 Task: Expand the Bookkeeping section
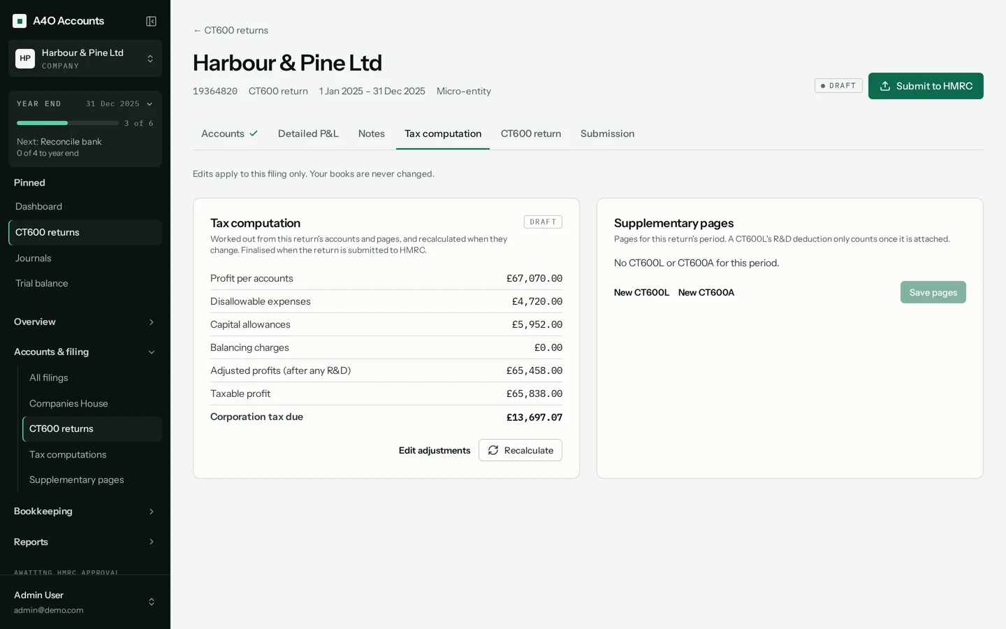tap(85, 512)
